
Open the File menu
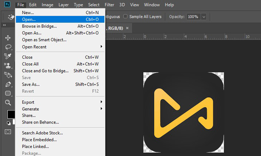[20, 5]
